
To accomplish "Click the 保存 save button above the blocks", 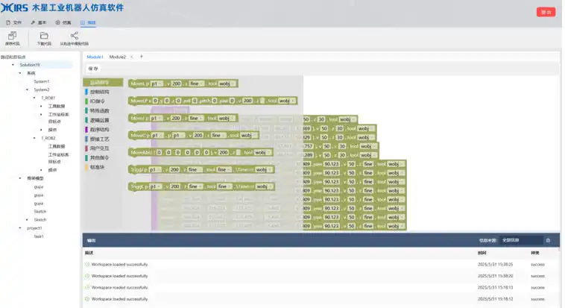I will [x=93, y=68].
